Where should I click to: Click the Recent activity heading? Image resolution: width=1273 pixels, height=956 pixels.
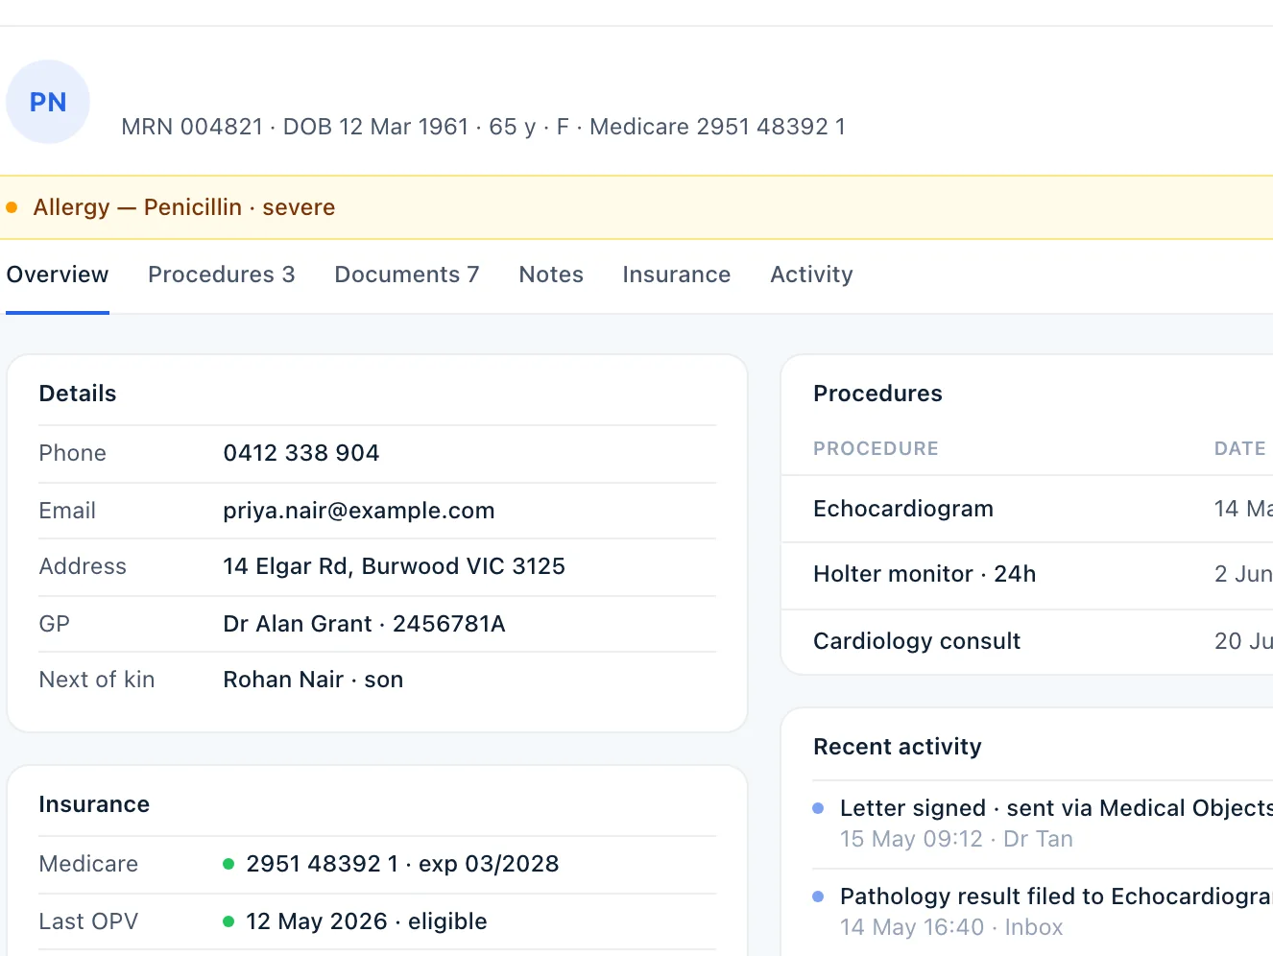pyautogui.click(x=898, y=747)
